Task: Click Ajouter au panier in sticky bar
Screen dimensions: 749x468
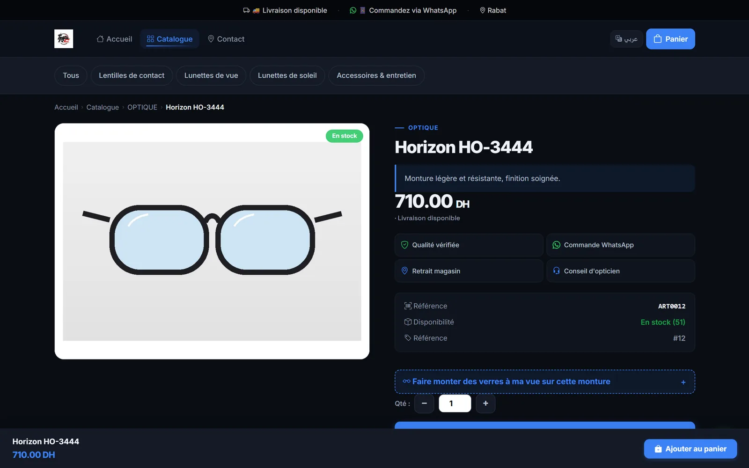Action: 690,449
